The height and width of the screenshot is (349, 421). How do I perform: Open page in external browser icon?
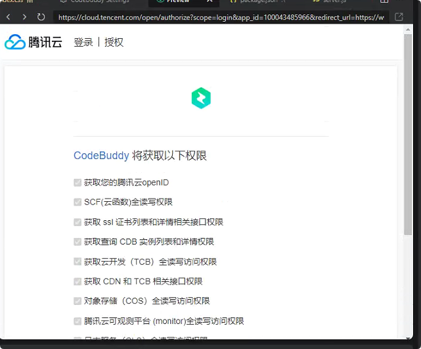pos(399,17)
